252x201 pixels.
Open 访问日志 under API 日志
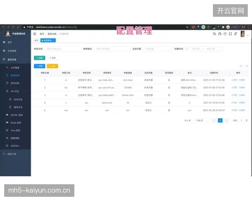pyautogui.click(x=15, y=99)
